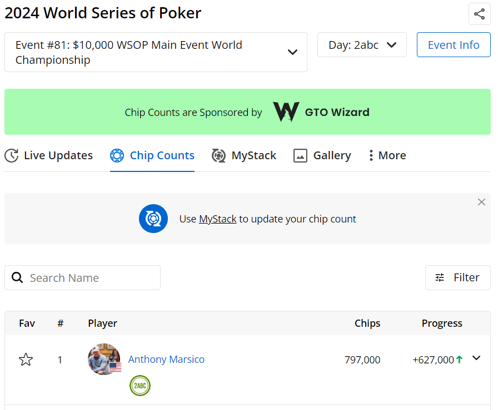The width and height of the screenshot is (498, 410).
Task: Click the share icon
Action: (479, 14)
